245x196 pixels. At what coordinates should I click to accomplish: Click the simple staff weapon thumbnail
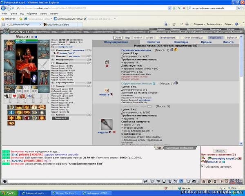coord(107,125)
